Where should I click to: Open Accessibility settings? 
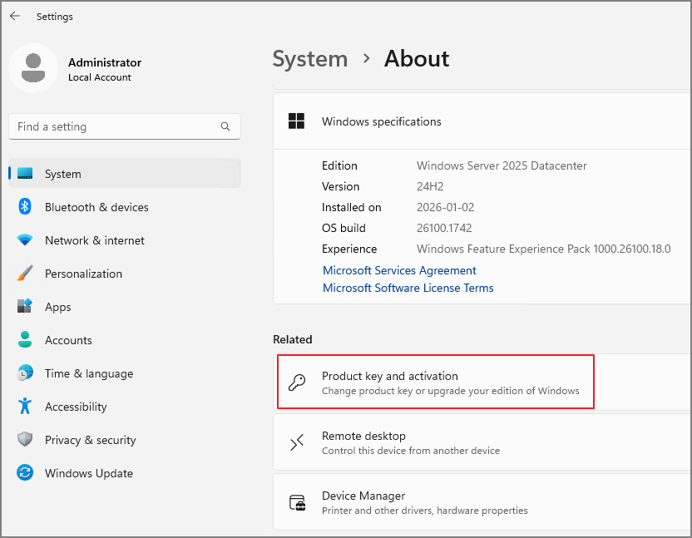(x=125, y=407)
